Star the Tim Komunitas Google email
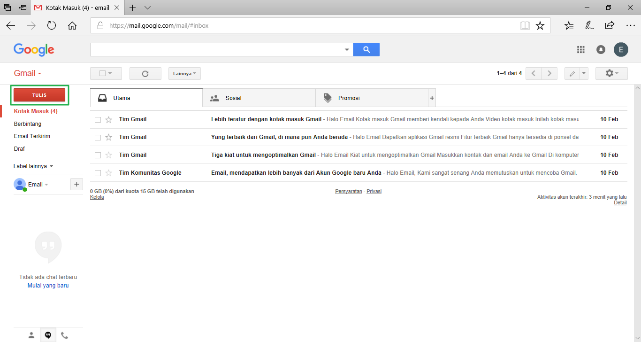This screenshot has height=342, width=641. [109, 173]
